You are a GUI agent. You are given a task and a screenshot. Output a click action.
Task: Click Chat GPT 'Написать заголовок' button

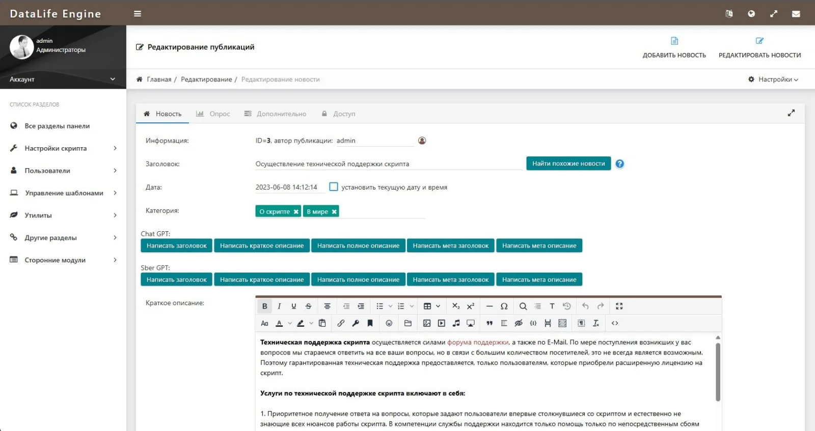176,246
